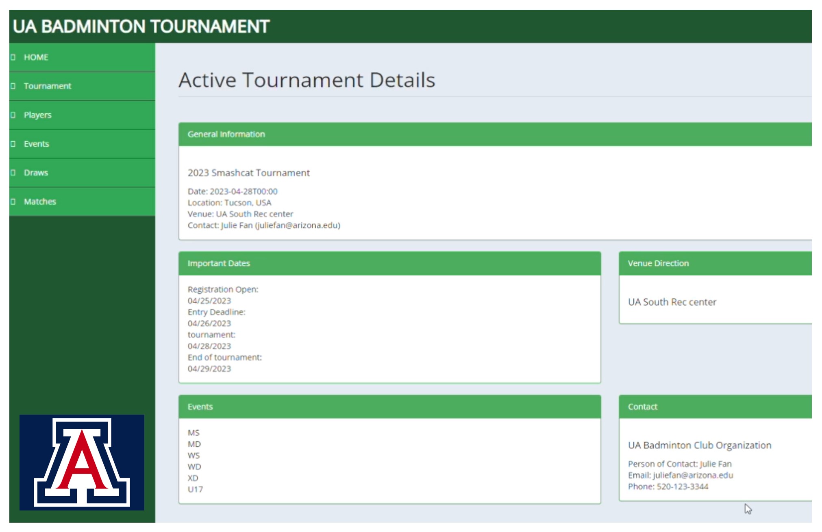Click the 2023 Smashcat Tournament name
Image resolution: width=822 pixels, height=532 pixels.
tap(248, 173)
